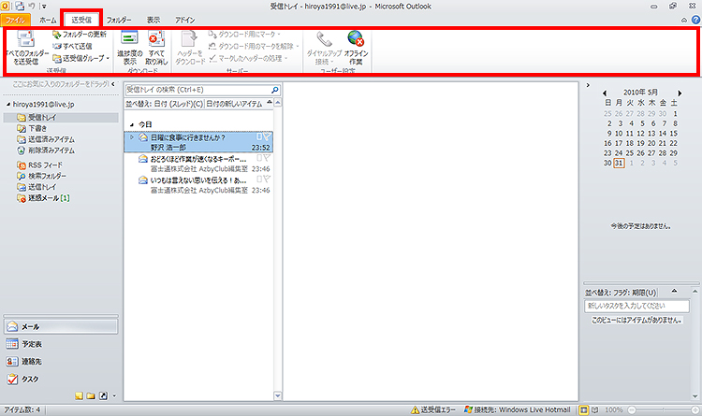
Task: Click 進捗度の表示 (Show Progress) icon
Action: tap(130, 38)
